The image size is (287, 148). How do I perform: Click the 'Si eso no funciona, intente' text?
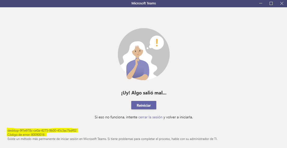coord(116,117)
